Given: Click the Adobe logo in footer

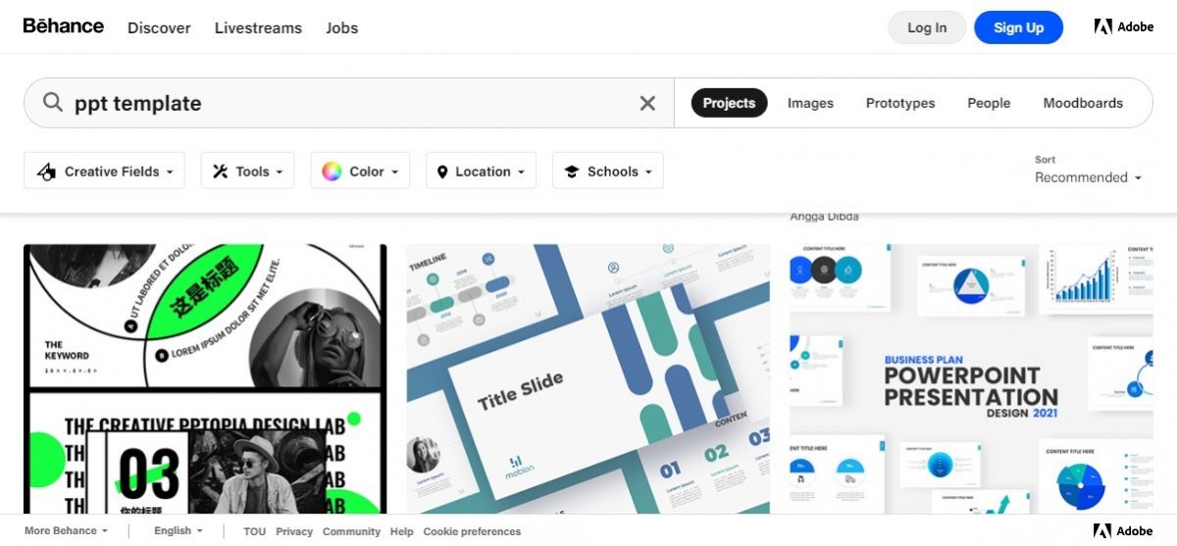Looking at the screenshot, I should click(x=1124, y=531).
